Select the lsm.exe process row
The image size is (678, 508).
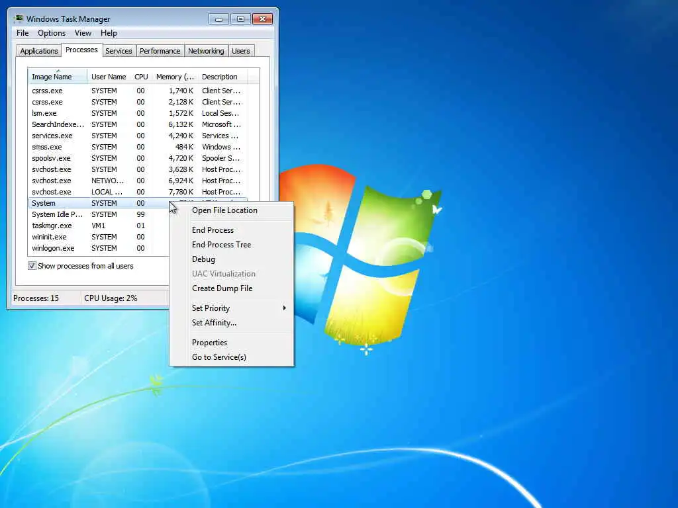[x=138, y=113]
